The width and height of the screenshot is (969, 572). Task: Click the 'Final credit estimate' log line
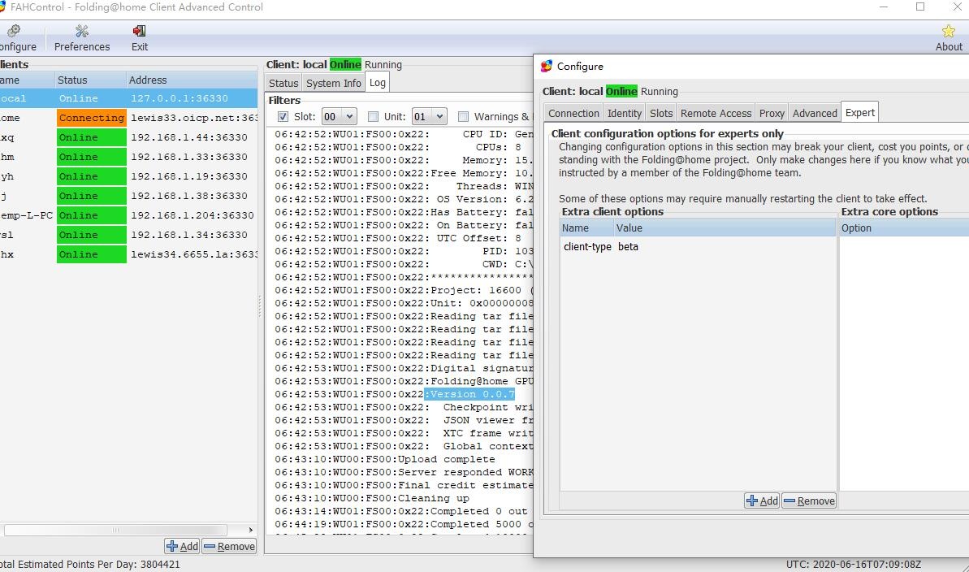point(404,485)
